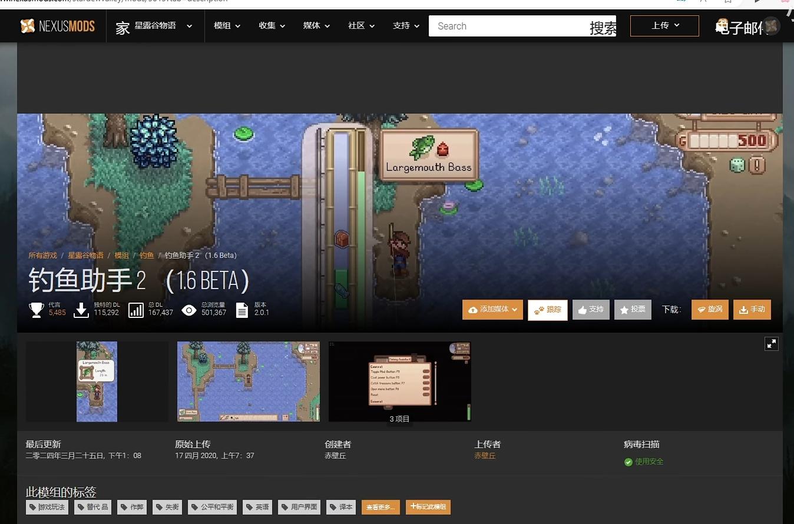Open the 钓鱼 breadcrumb link

point(147,256)
